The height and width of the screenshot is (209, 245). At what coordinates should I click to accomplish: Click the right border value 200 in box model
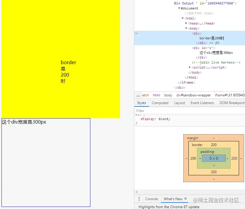pos(234,158)
